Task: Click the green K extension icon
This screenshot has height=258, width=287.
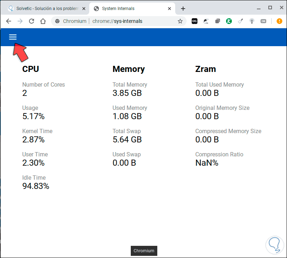Action: coord(229,21)
